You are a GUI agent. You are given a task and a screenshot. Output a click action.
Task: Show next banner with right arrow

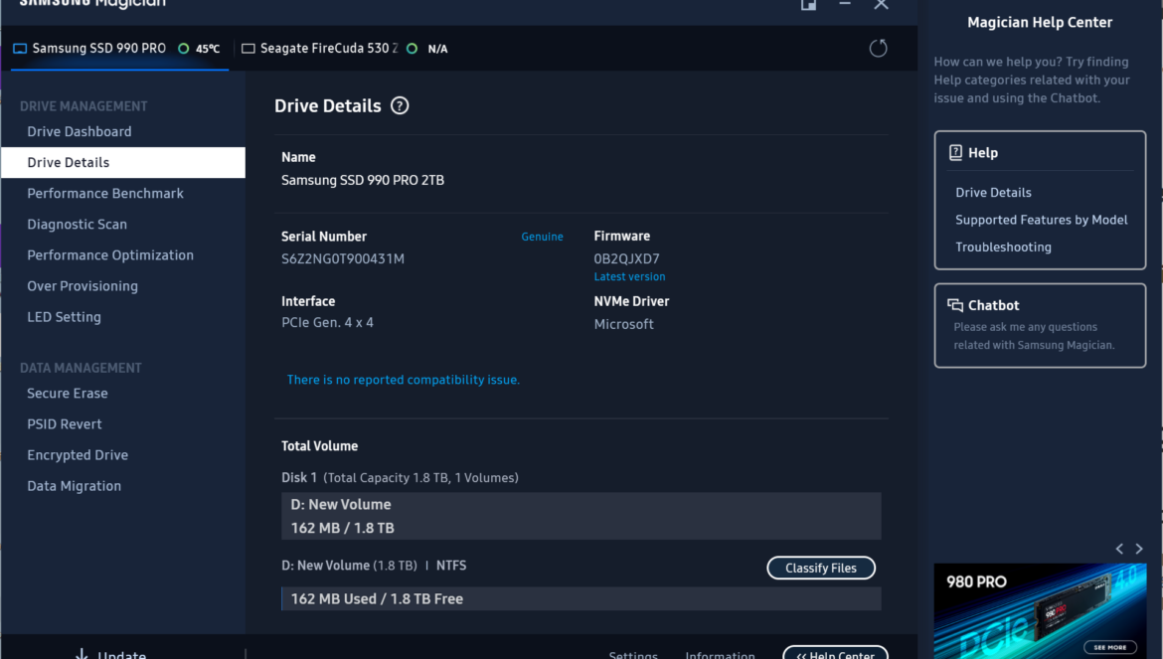(1139, 549)
